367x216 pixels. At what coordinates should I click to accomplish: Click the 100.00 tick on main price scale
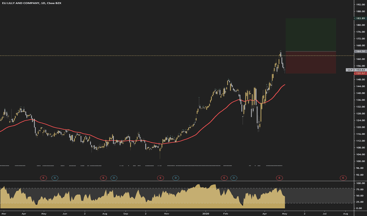360,161
